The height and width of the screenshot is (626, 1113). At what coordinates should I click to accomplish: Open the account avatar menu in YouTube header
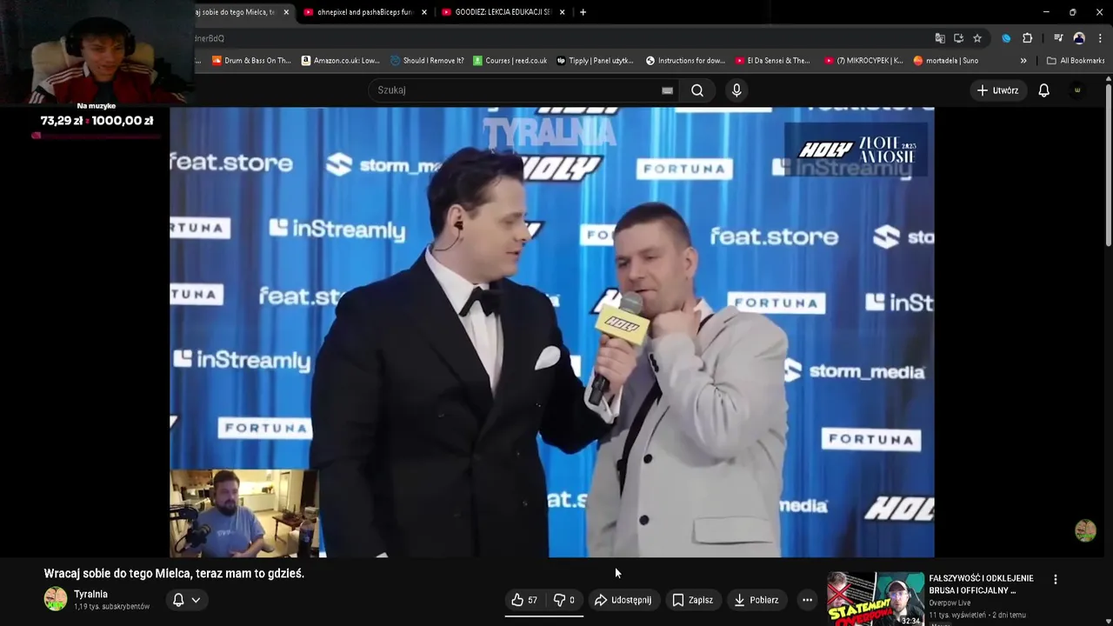click(1077, 90)
